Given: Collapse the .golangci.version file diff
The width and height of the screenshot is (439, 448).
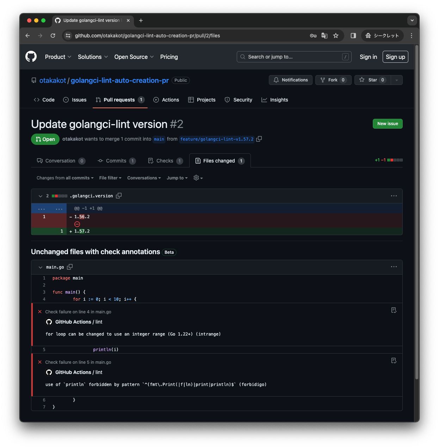Looking at the screenshot, I should (41, 196).
